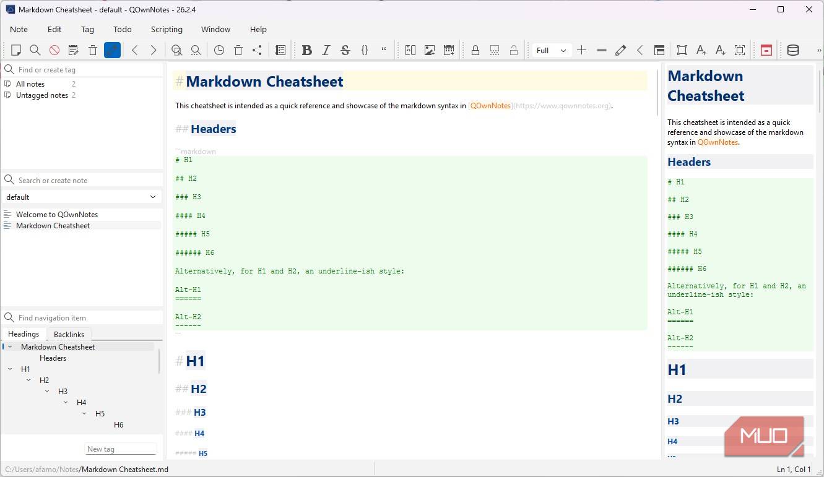Click the note history clock icon
Image resolution: width=824 pixels, height=477 pixels.
pyautogui.click(x=219, y=50)
